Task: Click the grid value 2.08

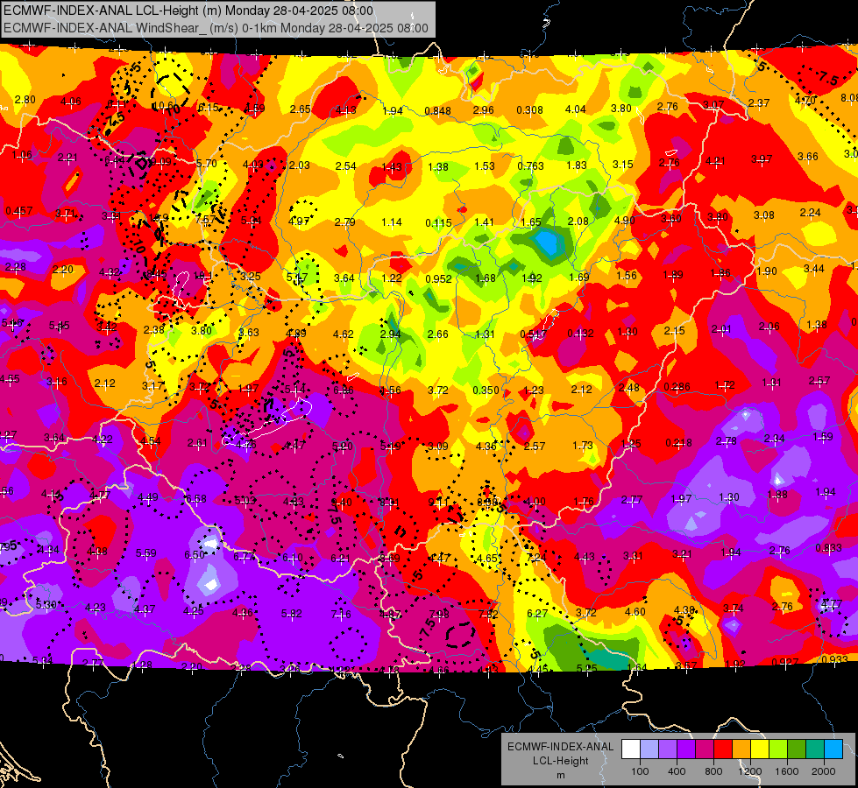Action: click(x=578, y=221)
